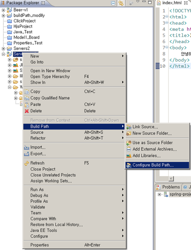Viewport: 191px width, 250px height.
Task: Switch to the Problems tab
Action: (x=168, y=187)
